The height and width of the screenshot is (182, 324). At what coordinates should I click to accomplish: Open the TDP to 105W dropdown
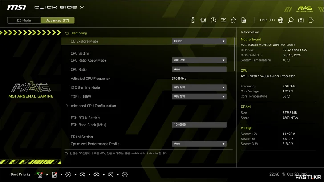pyautogui.click(x=199, y=96)
